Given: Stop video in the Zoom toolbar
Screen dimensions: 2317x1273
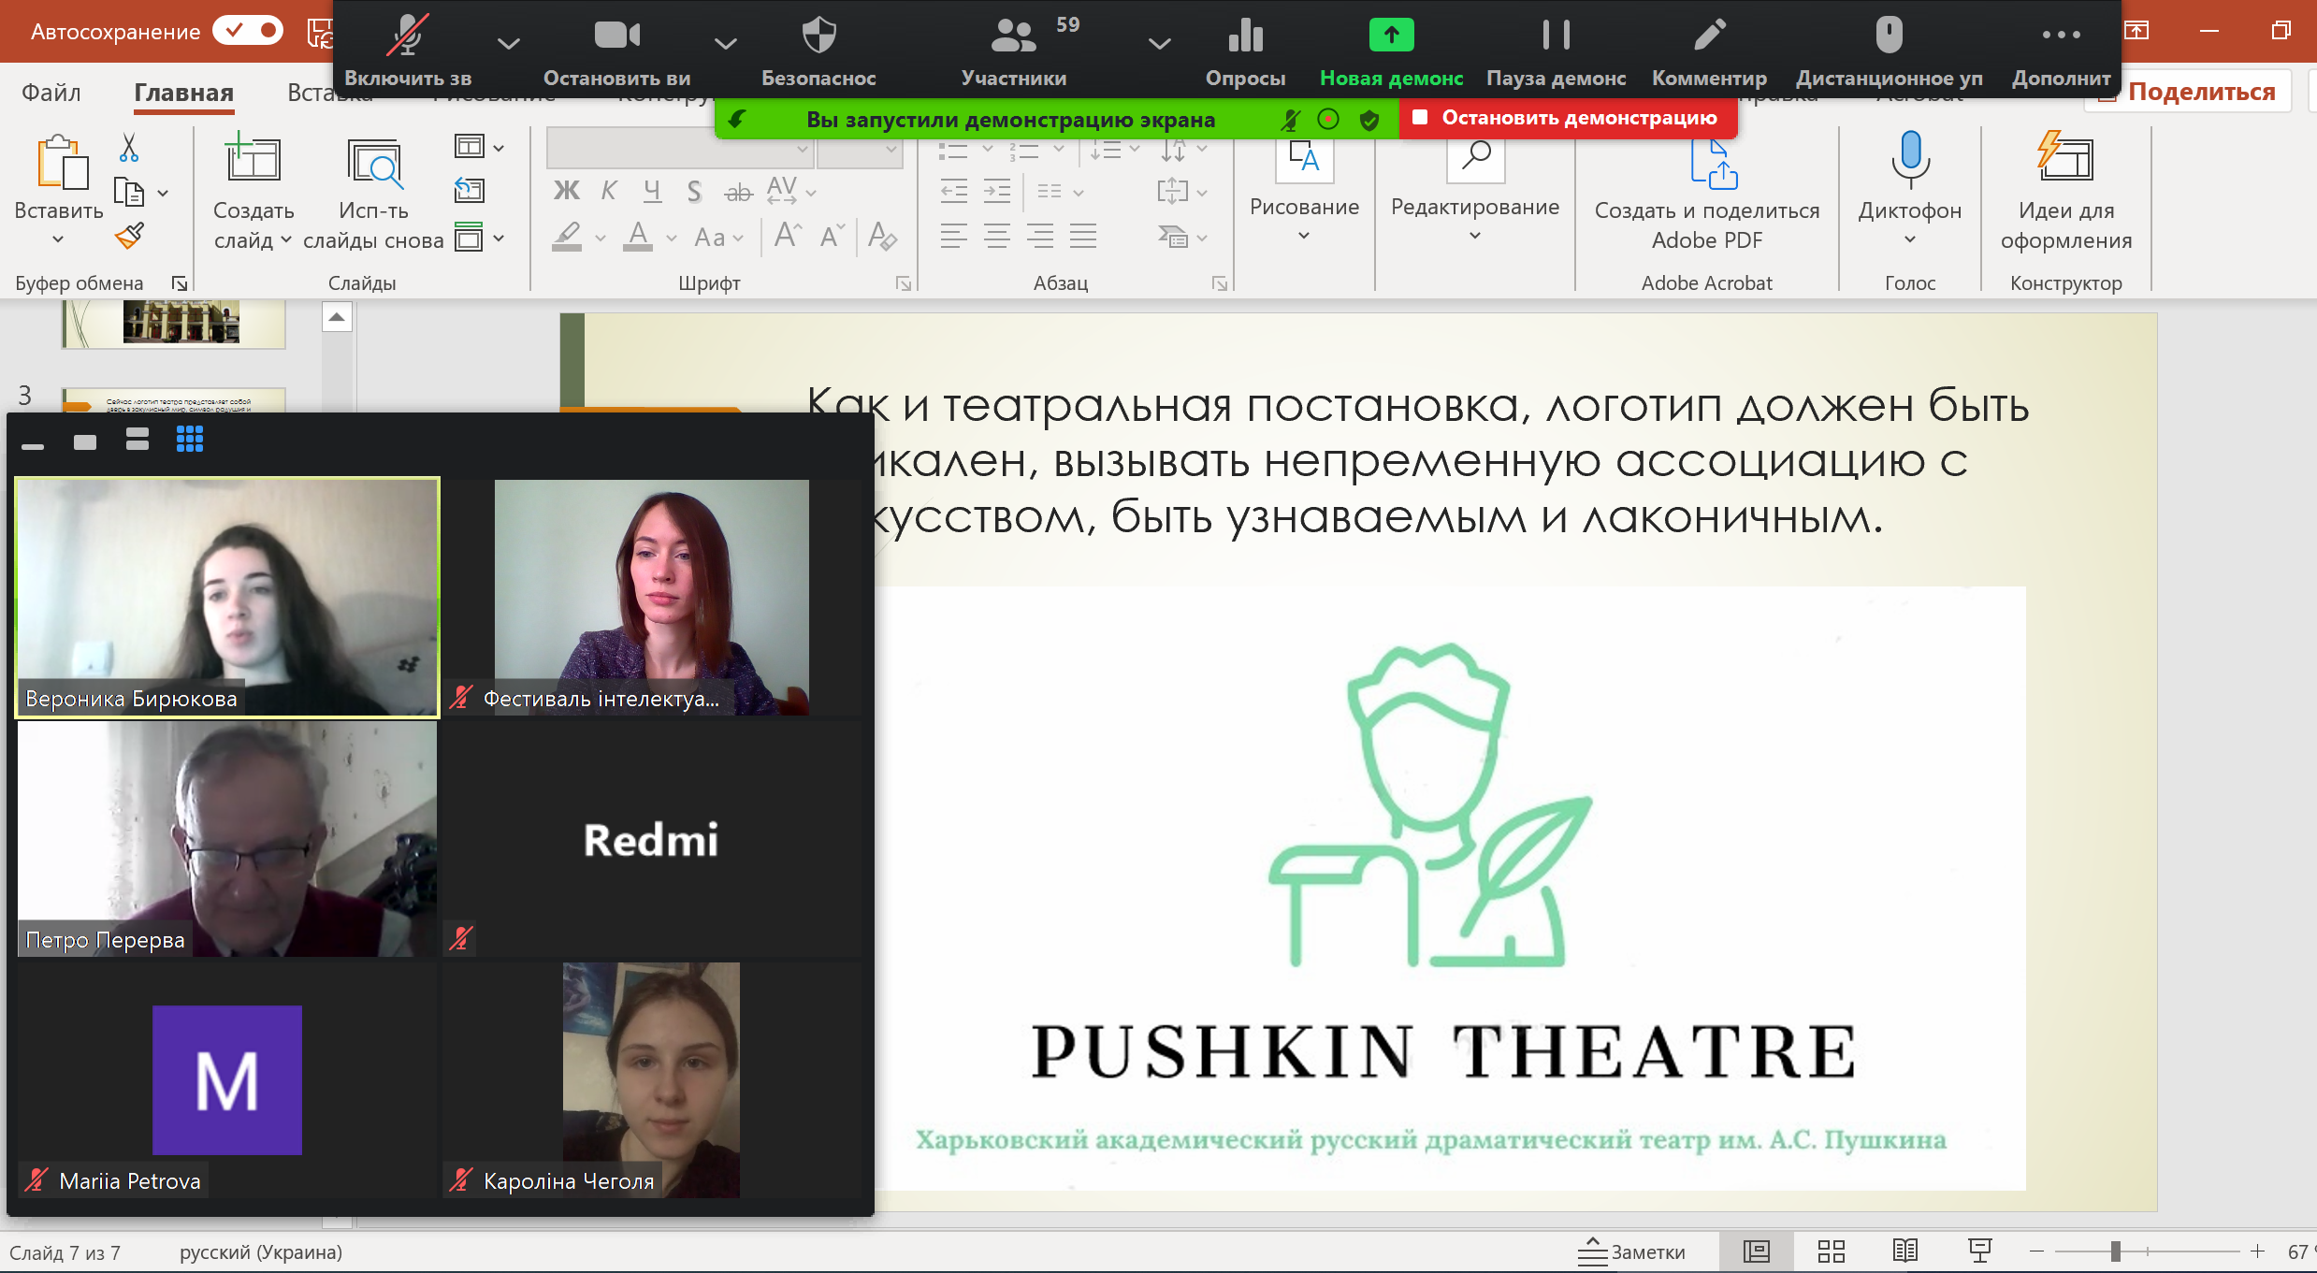Looking at the screenshot, I should point(616,49).
